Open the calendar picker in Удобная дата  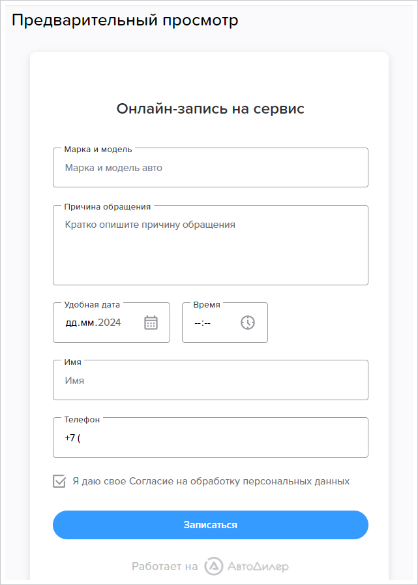pos(151,323)
